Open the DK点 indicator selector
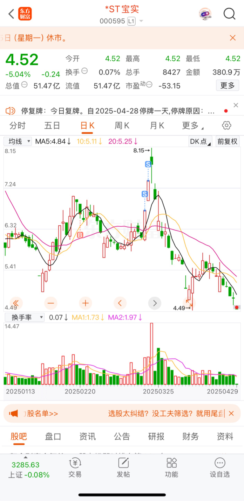This screenshot has width=244, height=501. [200, 141]
